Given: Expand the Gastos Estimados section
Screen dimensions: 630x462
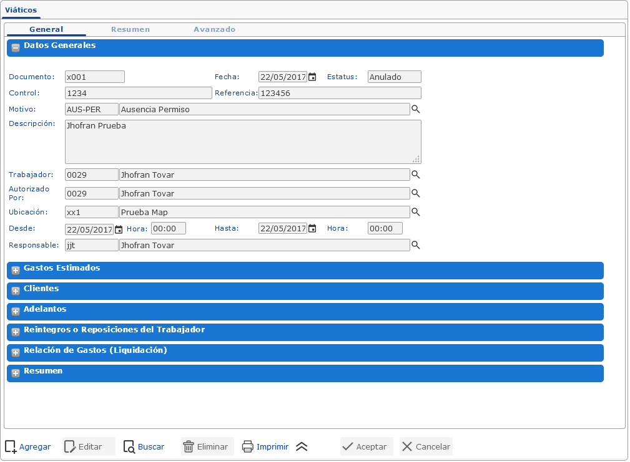Looking at the screenshot, I should coord(16,271).
